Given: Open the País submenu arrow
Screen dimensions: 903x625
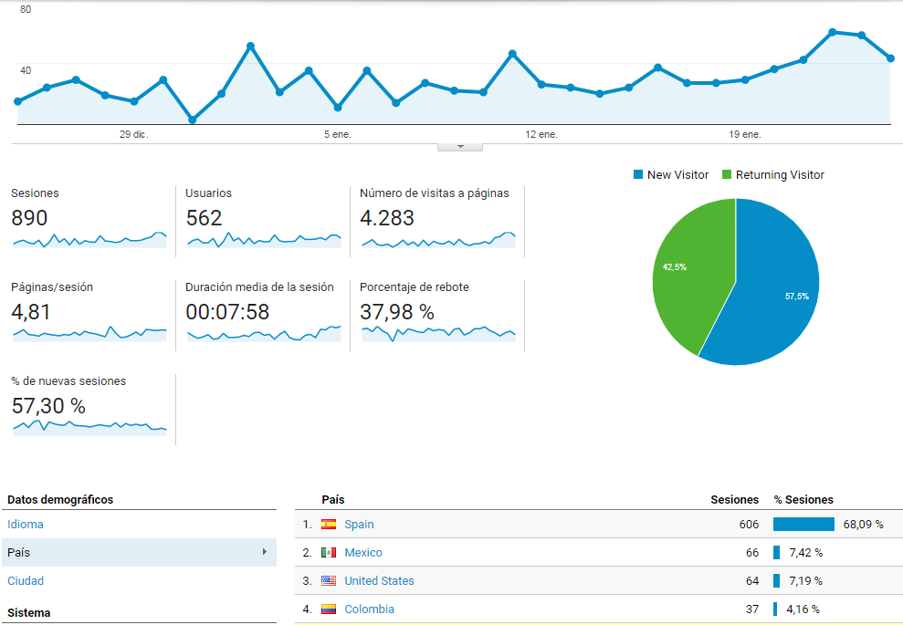Looking at the screenshot, I should pyautogui.click(x=265, y=552).
